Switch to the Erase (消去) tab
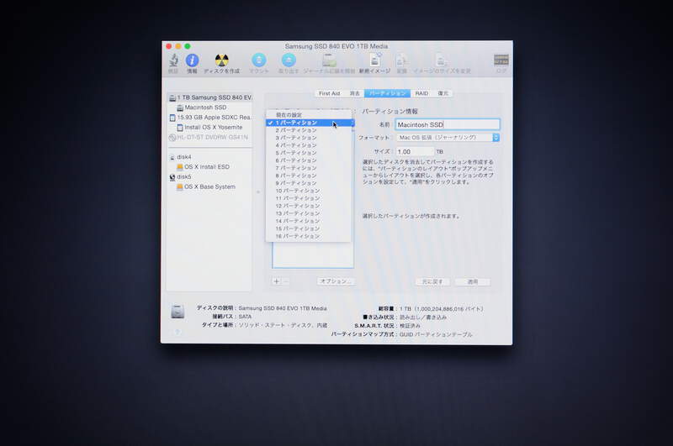 354,93
